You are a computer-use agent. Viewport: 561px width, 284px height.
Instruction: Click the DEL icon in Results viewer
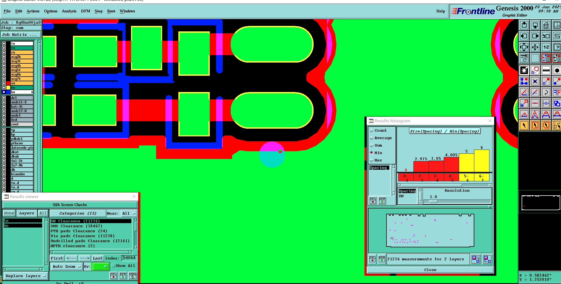point(113,276)
